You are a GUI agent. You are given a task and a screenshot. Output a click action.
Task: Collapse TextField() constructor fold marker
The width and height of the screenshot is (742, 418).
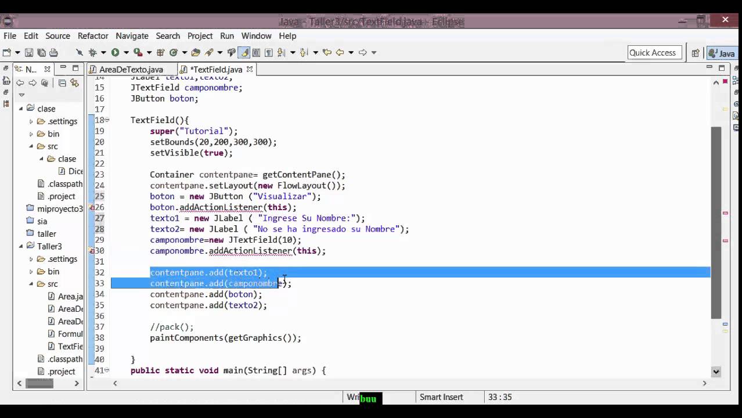tap(107, 120)
